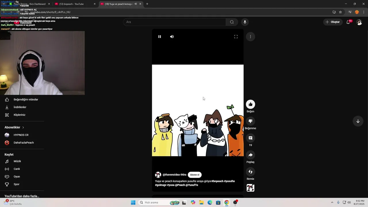Launch Copilot from the taskbar
This screenshot has height=207, width=368.
click(x=193, y=202)
